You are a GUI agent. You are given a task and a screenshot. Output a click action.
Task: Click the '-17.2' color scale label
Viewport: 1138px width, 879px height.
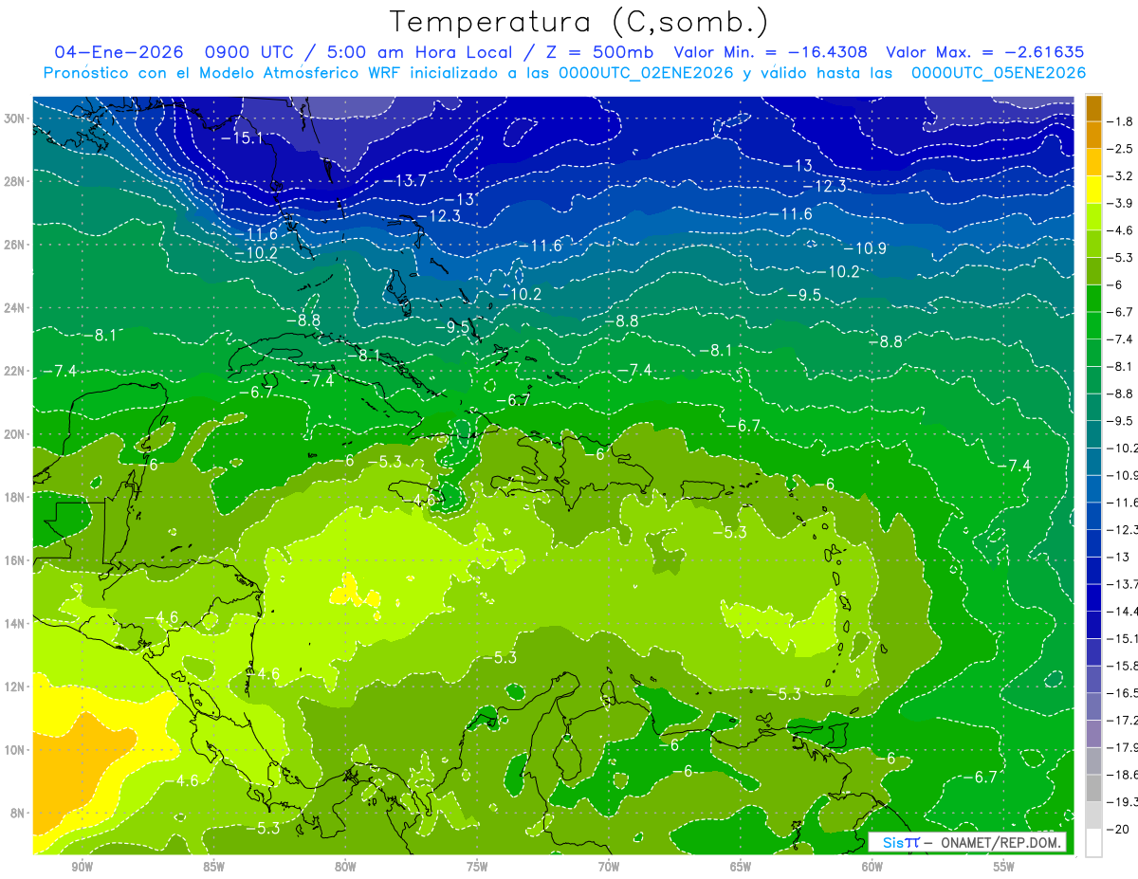pos(1123,720)
